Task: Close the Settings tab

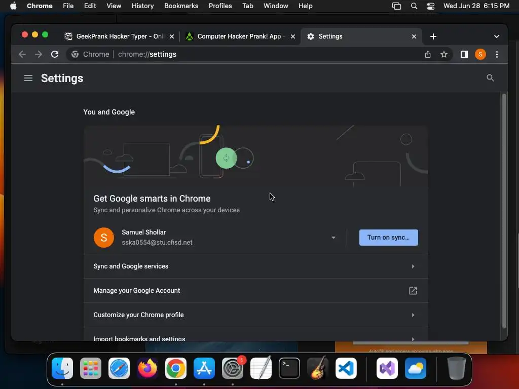Action: click(x=414, y=36)
